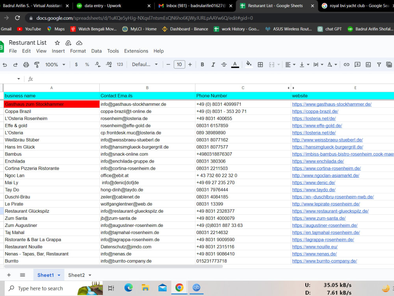
Task: Activate the paint format tool
Action: [37, 65]
